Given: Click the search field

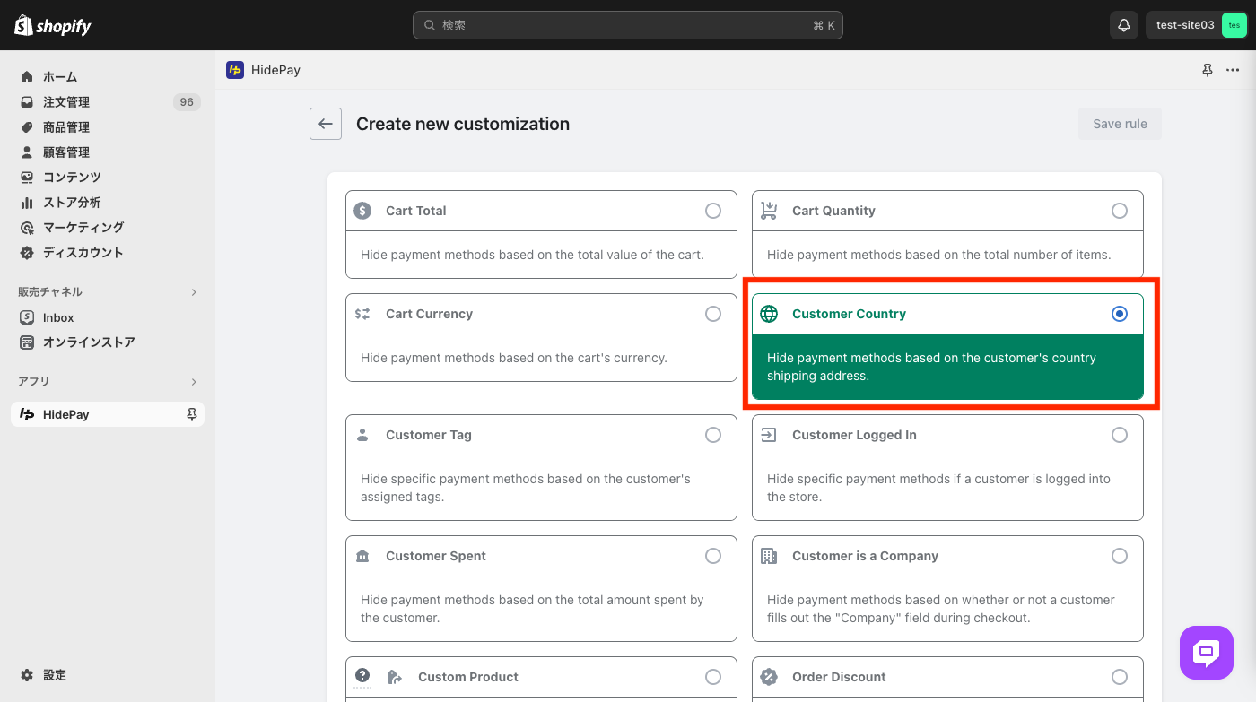Looking at the screenshot, I should [627, 25].
